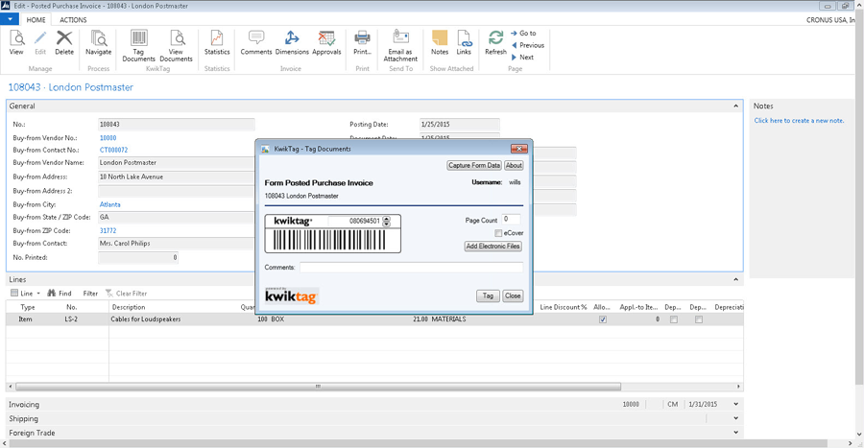Refresh the page with Refresh icon
The height and width of the screenshot is (448, 864).
pyautogui.click(x=496, y=42)
